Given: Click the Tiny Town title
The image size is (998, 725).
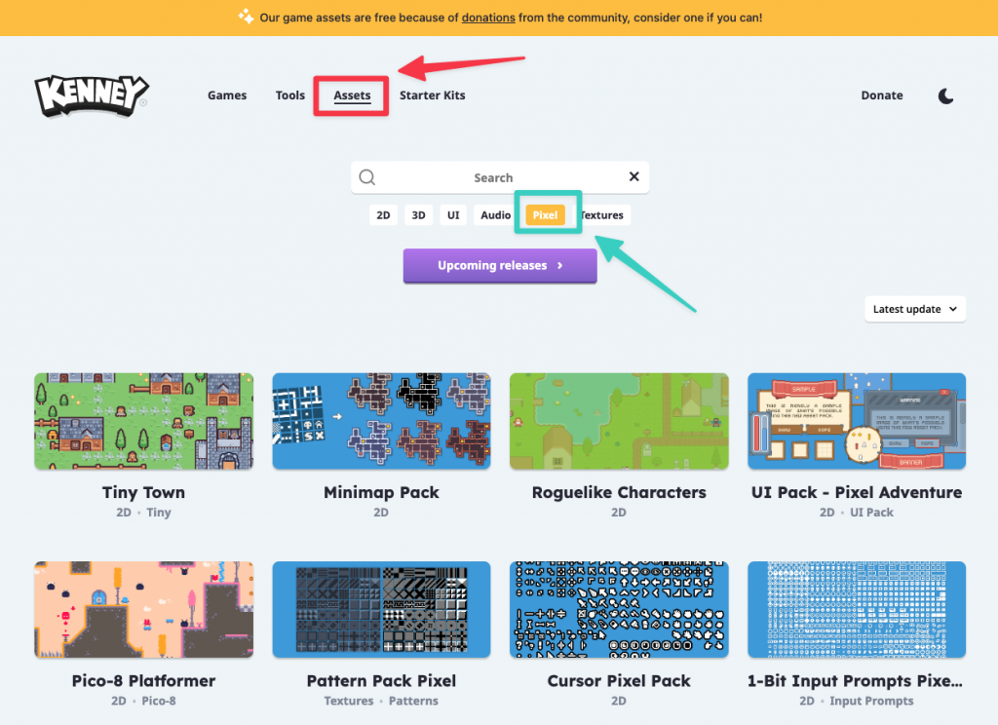Looking at the screenshot, I should tap(144, 492).
